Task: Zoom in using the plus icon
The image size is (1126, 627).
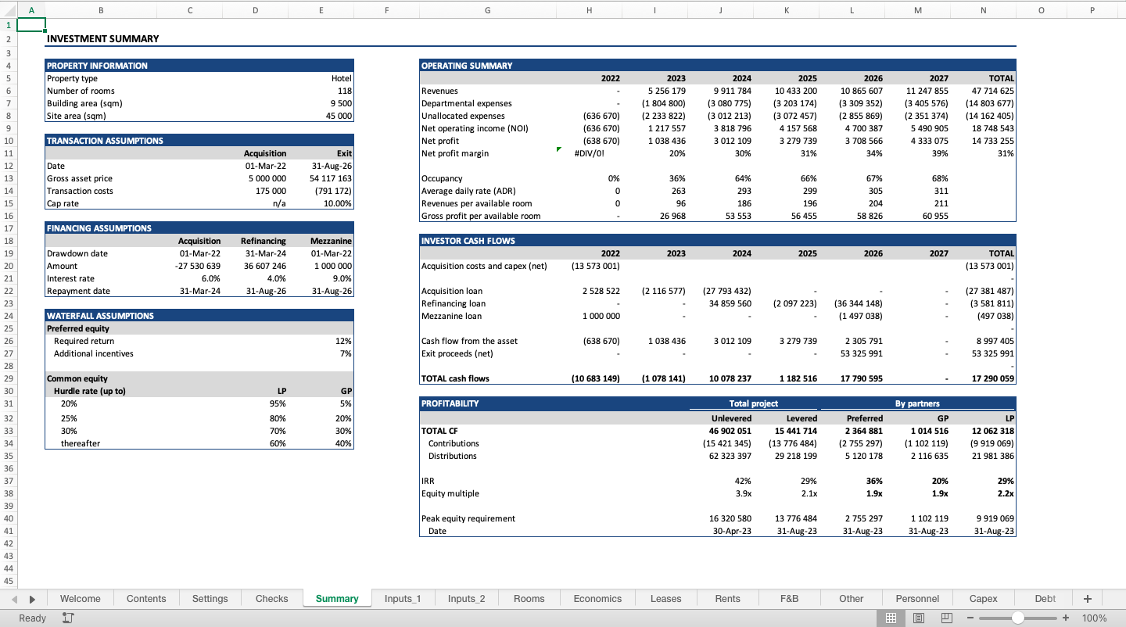Action: pyautogui.click(x=1065, y=618)
